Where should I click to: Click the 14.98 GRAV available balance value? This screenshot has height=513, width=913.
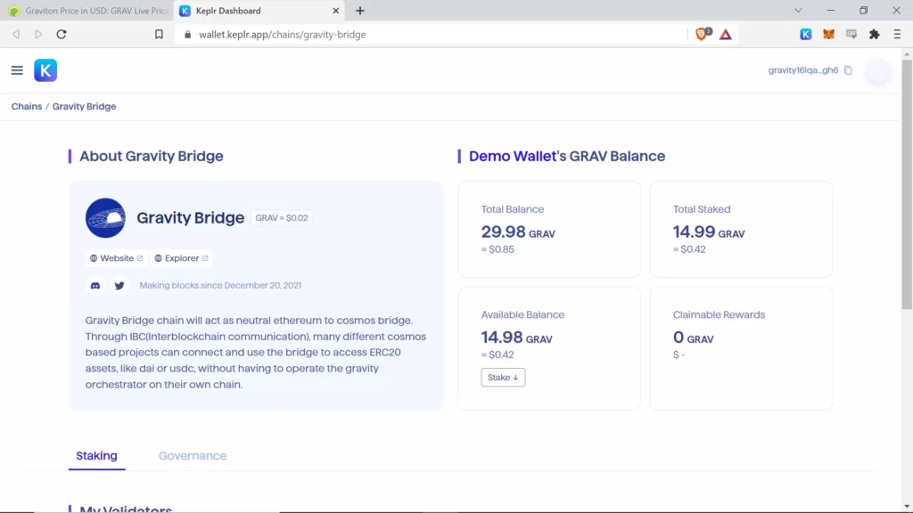point(516,338)
